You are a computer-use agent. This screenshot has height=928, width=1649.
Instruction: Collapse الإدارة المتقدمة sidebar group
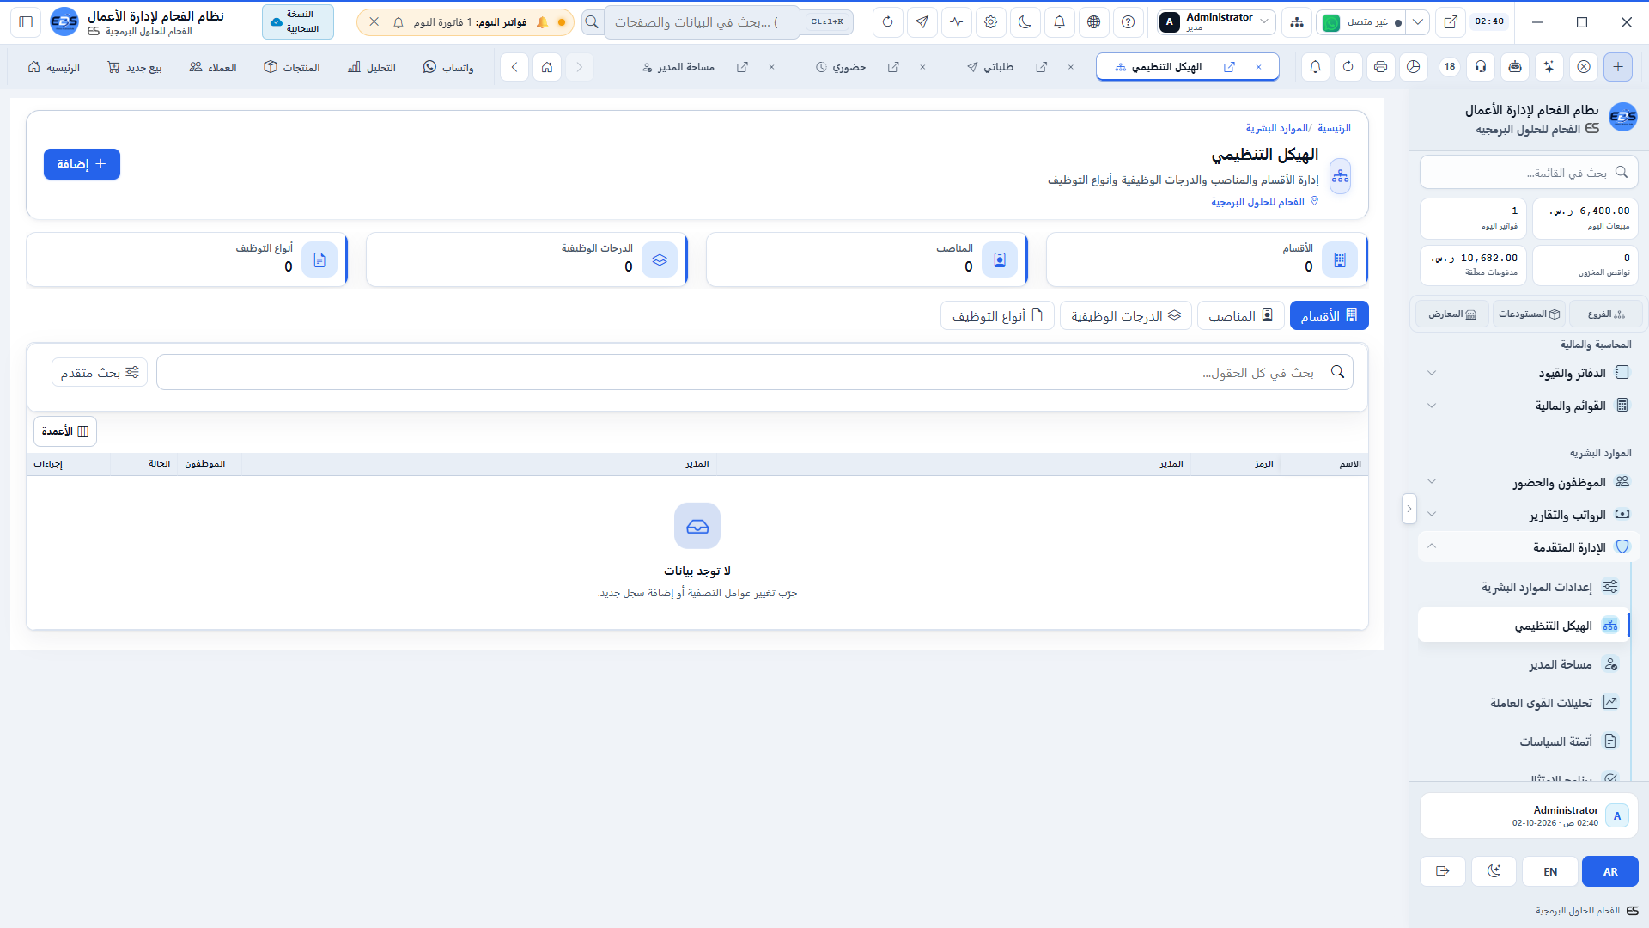tap(1529, 547)
